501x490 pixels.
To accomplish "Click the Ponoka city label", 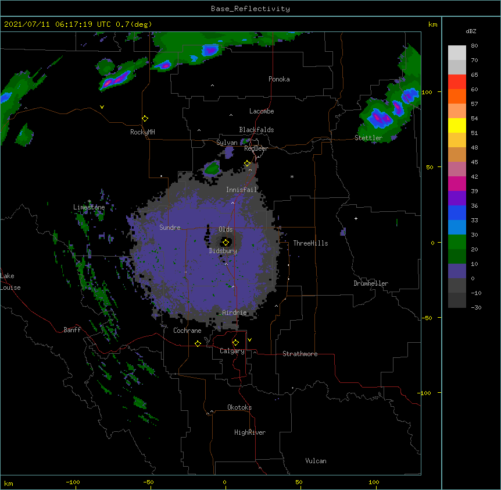I will click(x=279, y=79).
